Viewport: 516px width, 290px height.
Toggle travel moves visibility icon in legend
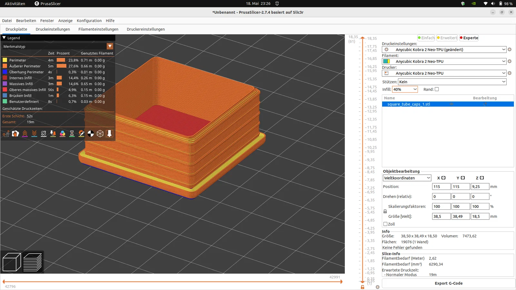point(6,134)
